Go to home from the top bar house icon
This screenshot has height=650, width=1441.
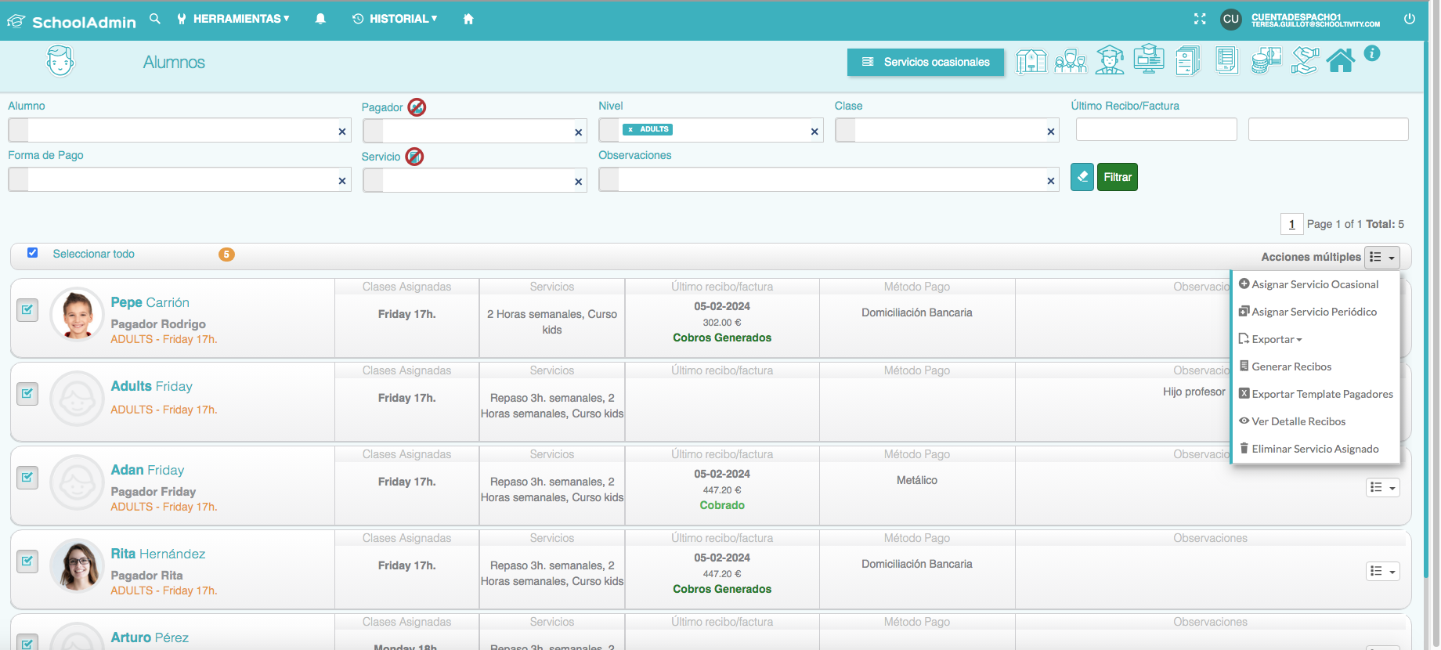pos(468,19)
